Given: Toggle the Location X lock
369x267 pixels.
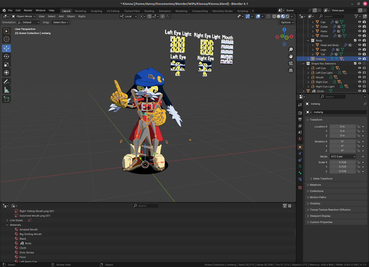Looking at the screenshot, I should [358, 127].
